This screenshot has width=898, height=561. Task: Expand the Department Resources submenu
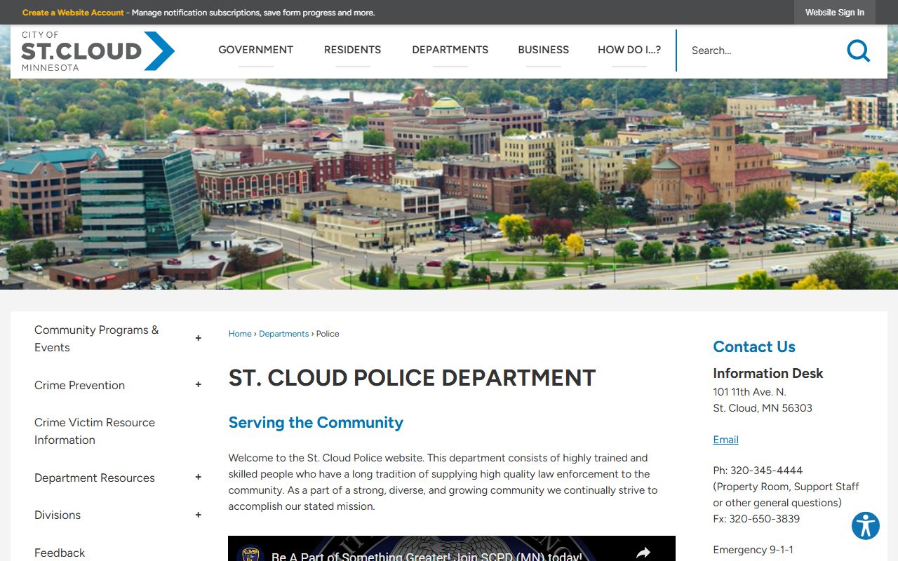pyautogui.click(x=198, y=478)
